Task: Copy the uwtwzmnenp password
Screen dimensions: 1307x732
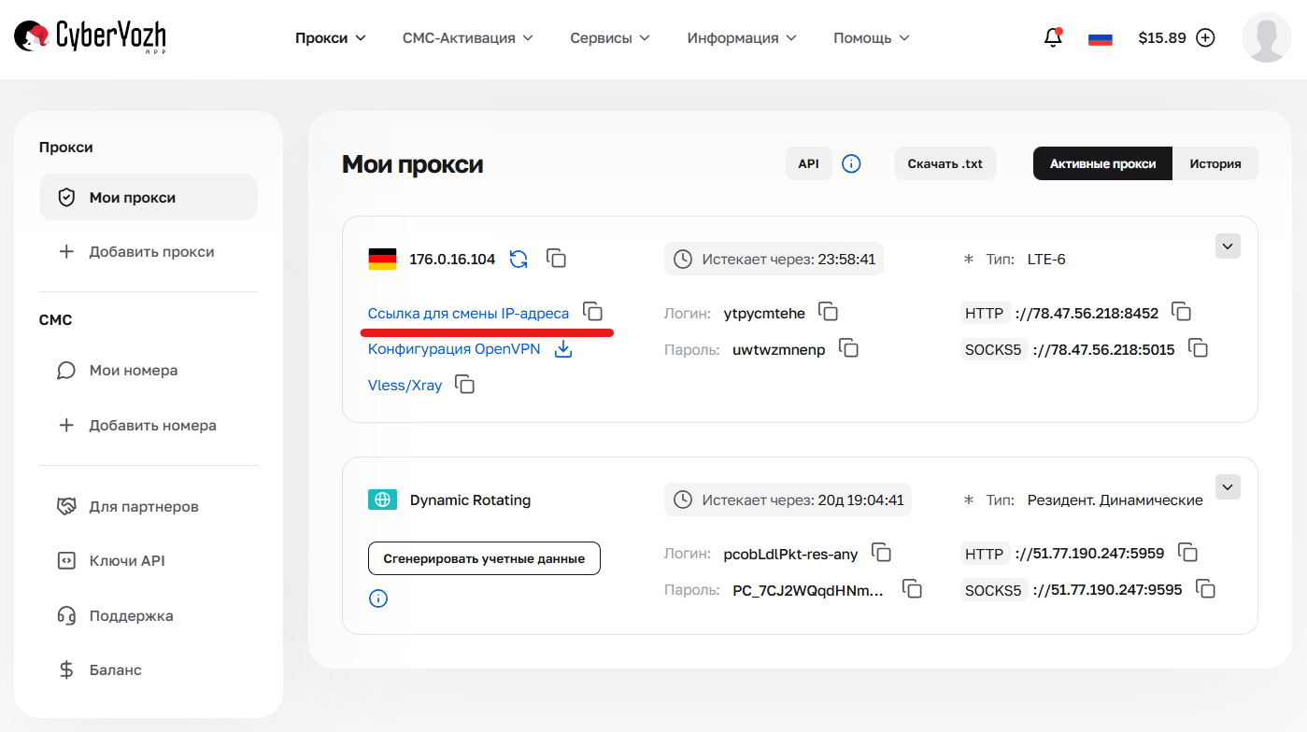Action: click(848, 347)
